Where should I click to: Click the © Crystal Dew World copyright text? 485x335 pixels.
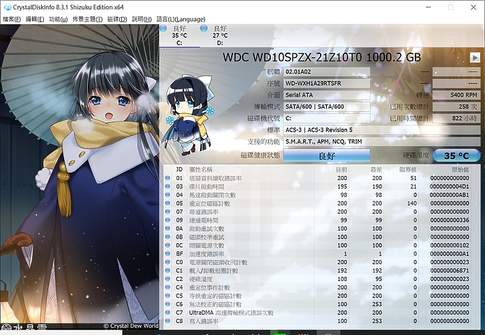pos(131,326)
